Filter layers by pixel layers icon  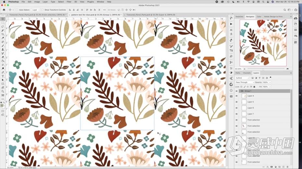pyautogui.click(x=253, y=78)
